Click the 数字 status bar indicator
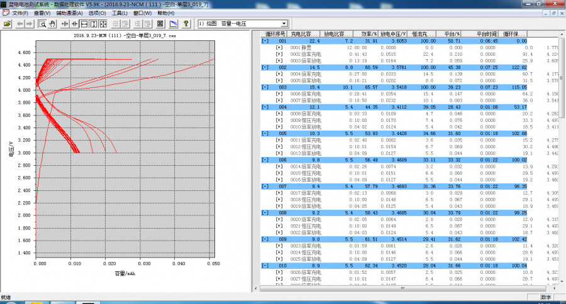 pos(546,297)
